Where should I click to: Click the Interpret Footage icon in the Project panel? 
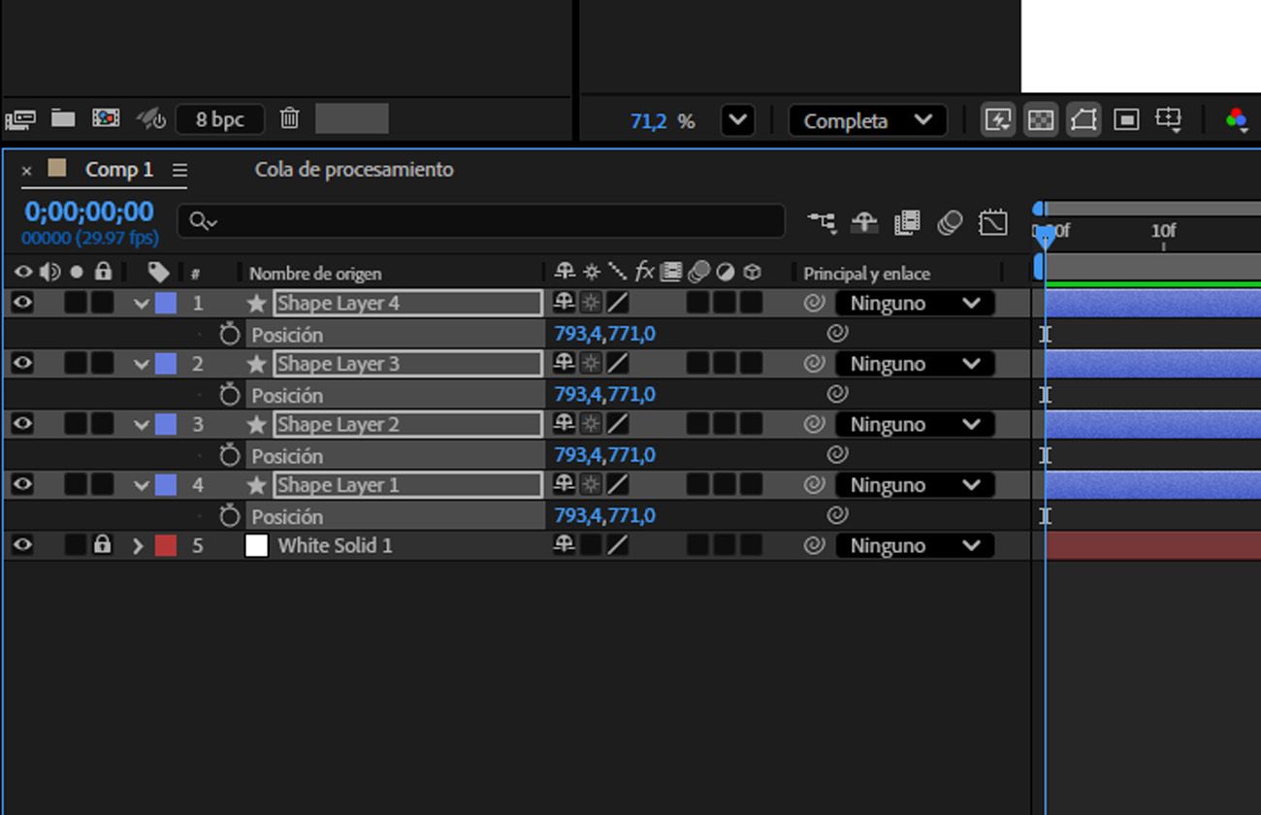pyautogui.click(x=20, y=119)
